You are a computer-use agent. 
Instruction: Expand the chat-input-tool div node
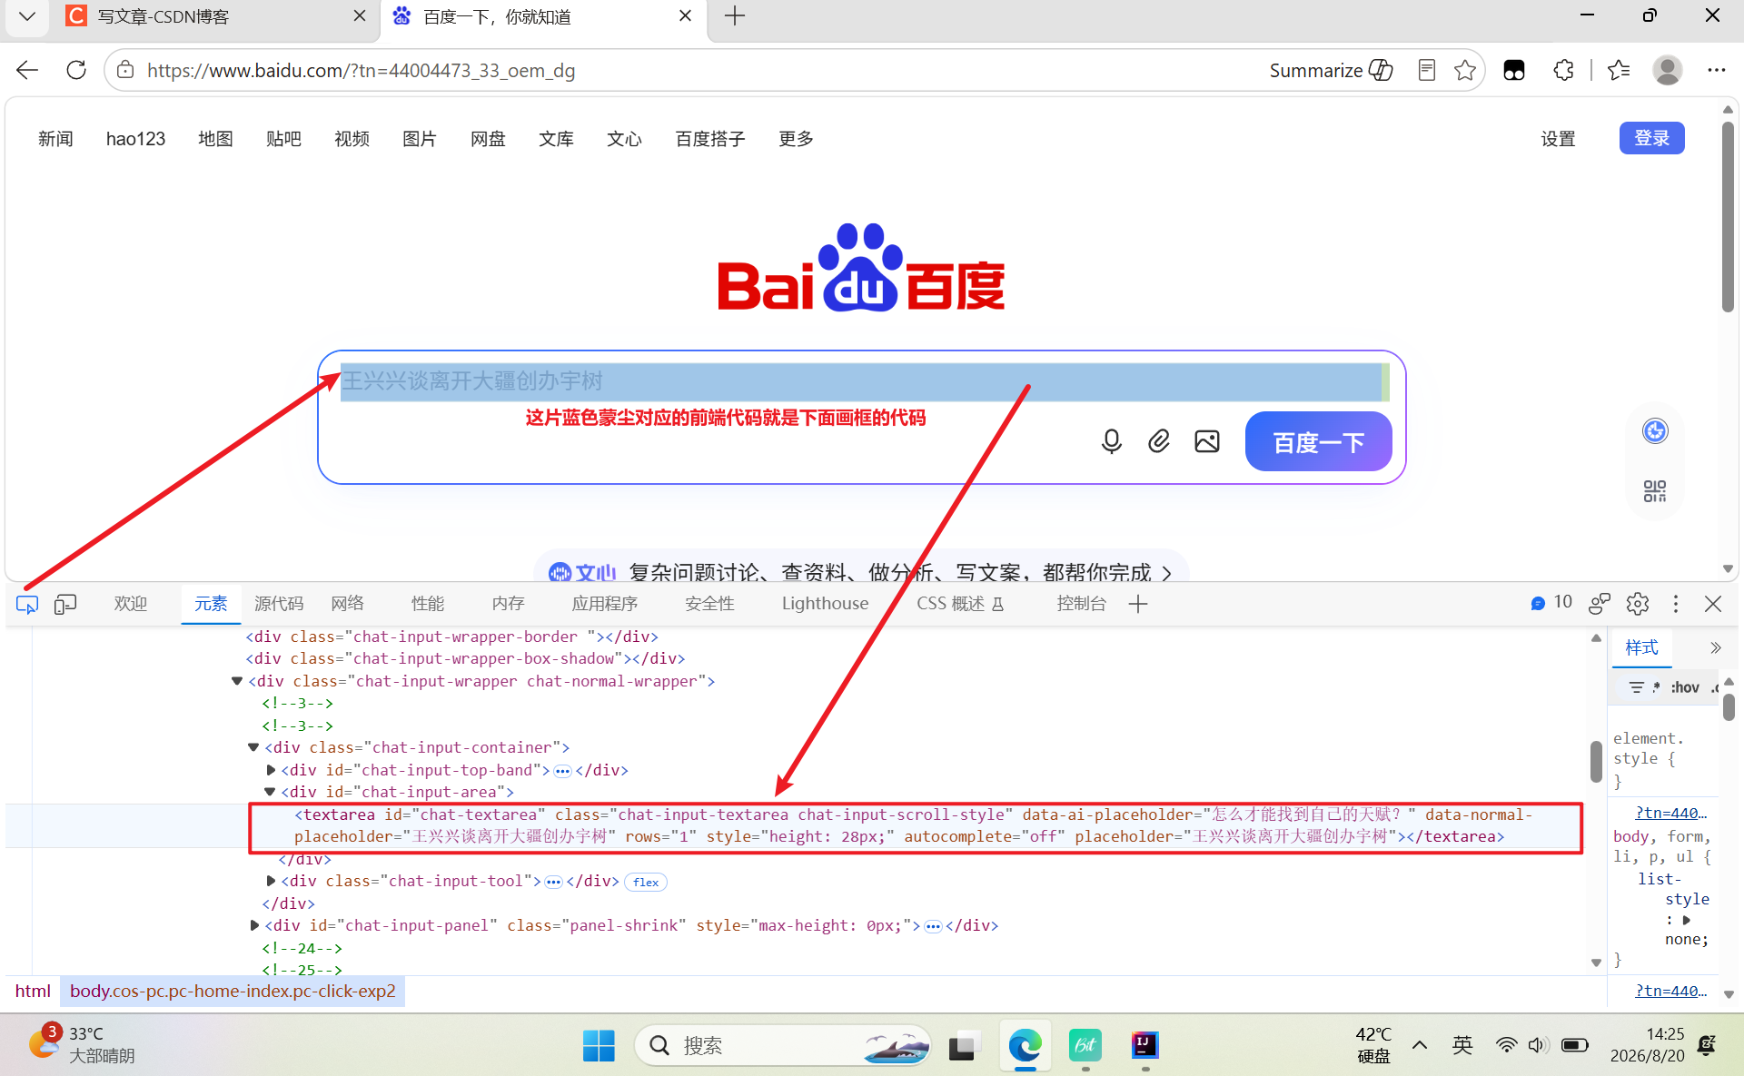[x=271, y=881]
